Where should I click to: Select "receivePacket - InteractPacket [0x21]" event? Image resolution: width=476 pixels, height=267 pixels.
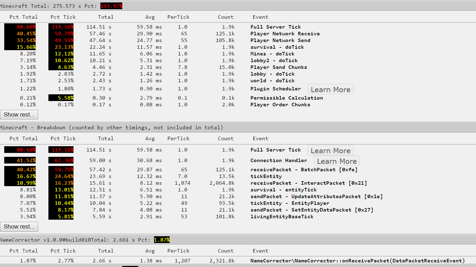tap(309, 183)
